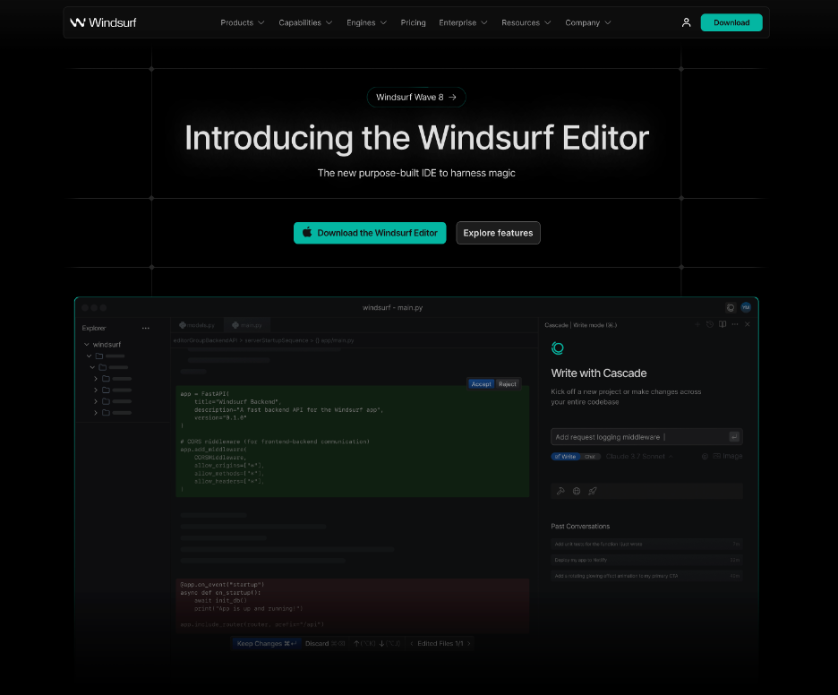
Task: Open past conversation about Netlify deploy
Action: (x=646, y=560)
